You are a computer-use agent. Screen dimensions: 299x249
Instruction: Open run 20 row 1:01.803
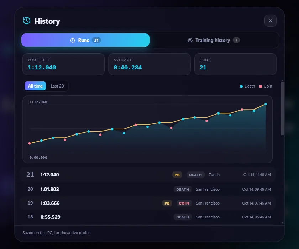point(148,189)
